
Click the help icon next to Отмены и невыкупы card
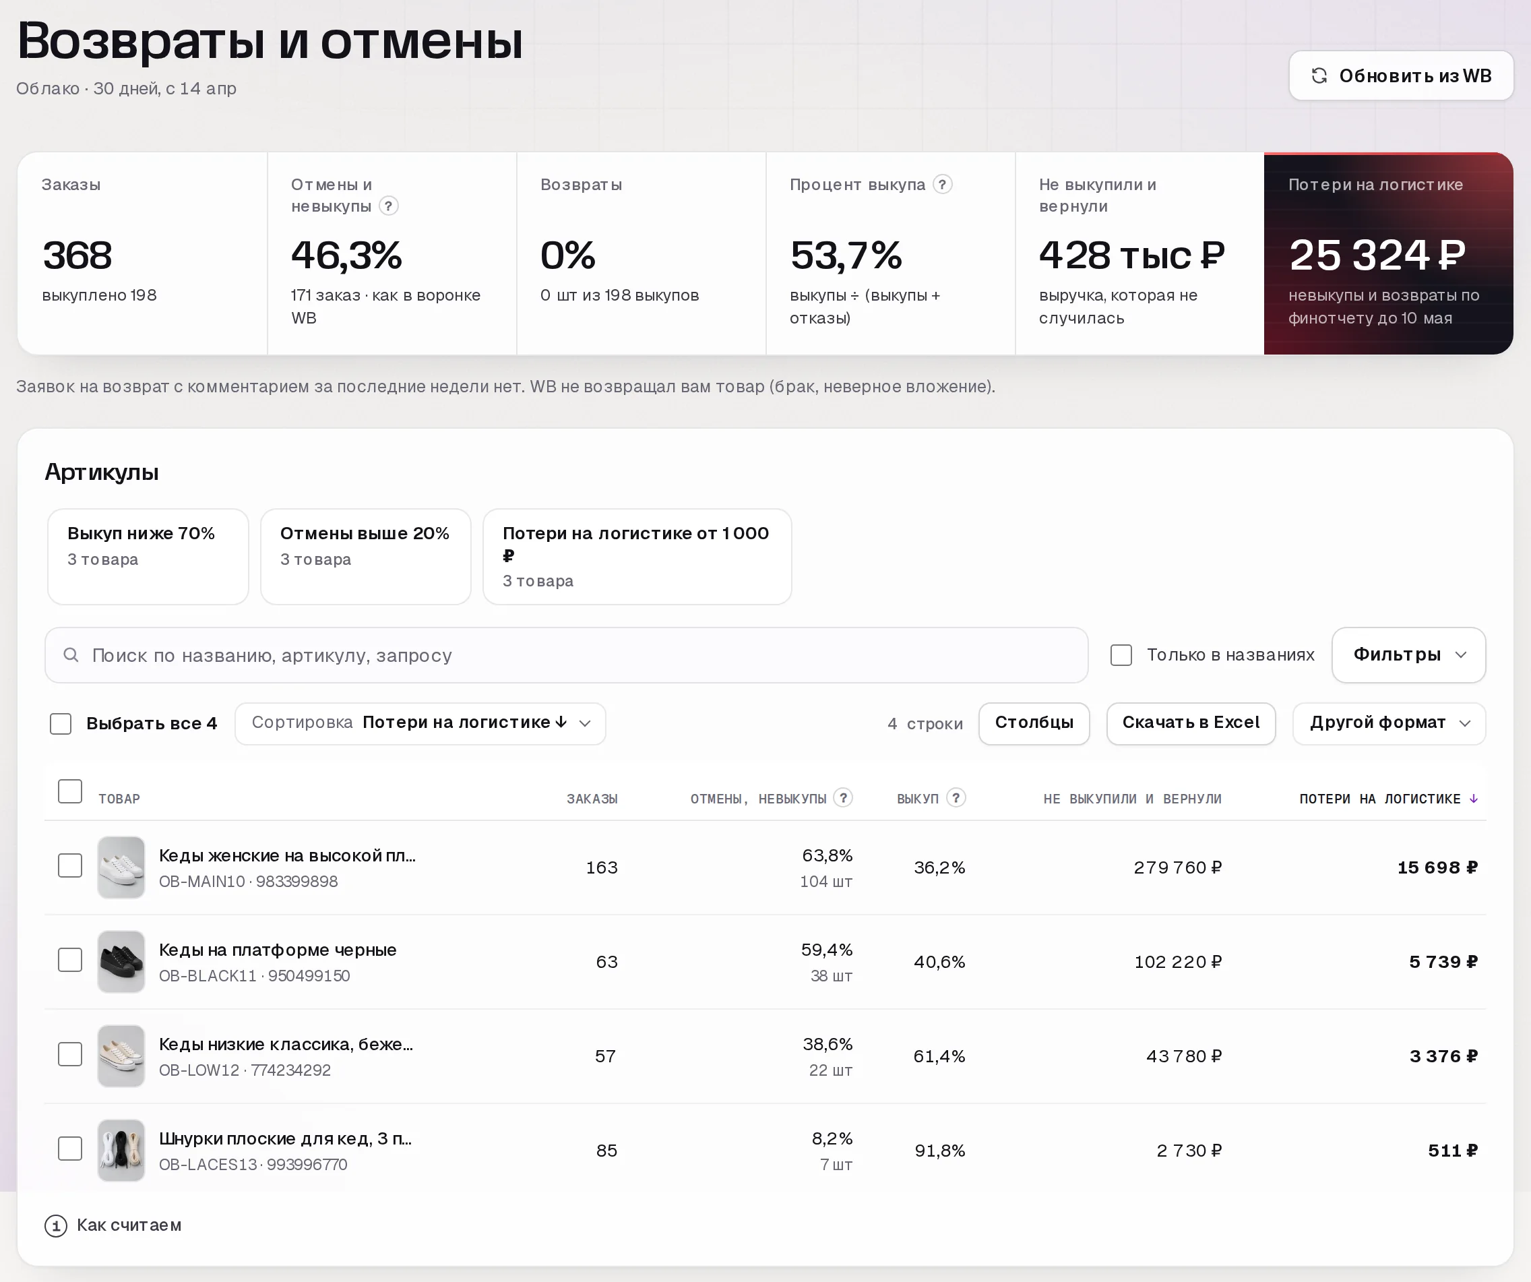tap(389, 206)
